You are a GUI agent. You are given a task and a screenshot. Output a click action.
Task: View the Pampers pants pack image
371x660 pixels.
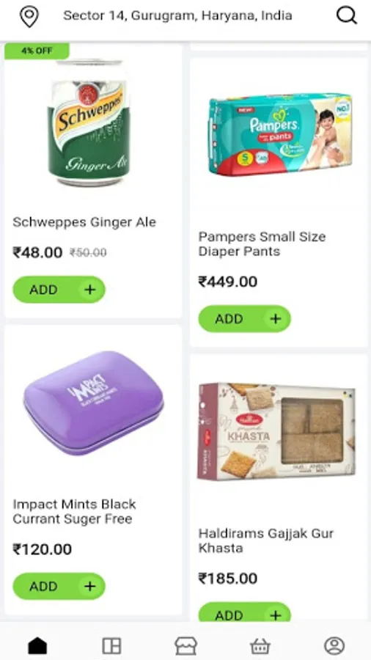click(280, 134)
